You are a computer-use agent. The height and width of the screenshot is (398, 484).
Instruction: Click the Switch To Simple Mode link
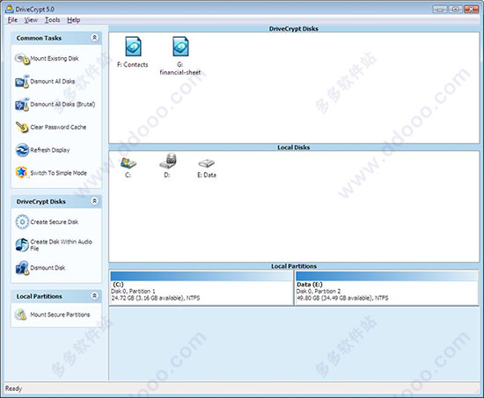coord(59,173)
